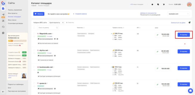The width and height of the screenshot is (195, 95).
Task: Expand fileproinfo.com traffic details arrow
Action: 112,34
